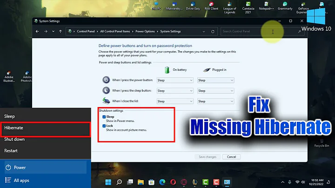Open Microsoft Store from the taskbar
The height and width of the screenshot is (188, 335).
tap(152, 182)
